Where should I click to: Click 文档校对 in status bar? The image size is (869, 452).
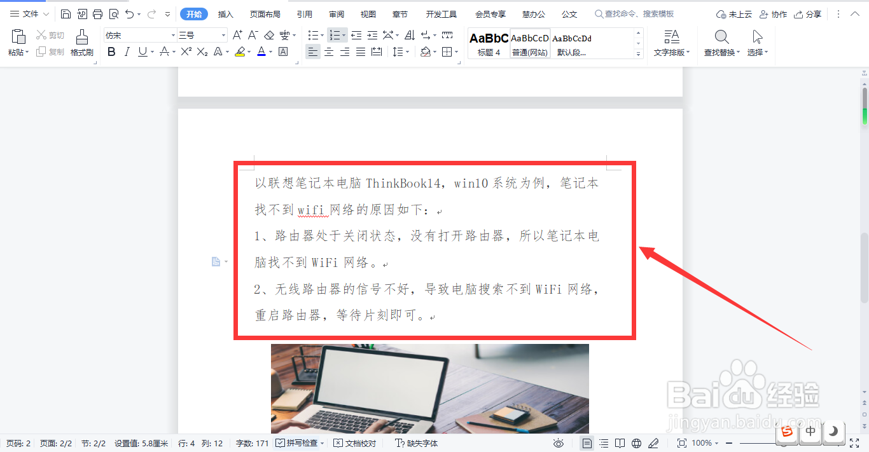pos(354,443)
